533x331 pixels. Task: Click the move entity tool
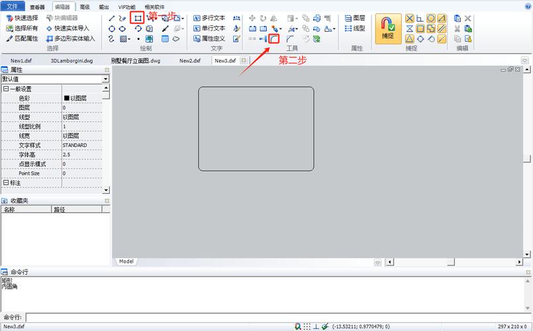(x=252, y=18)
